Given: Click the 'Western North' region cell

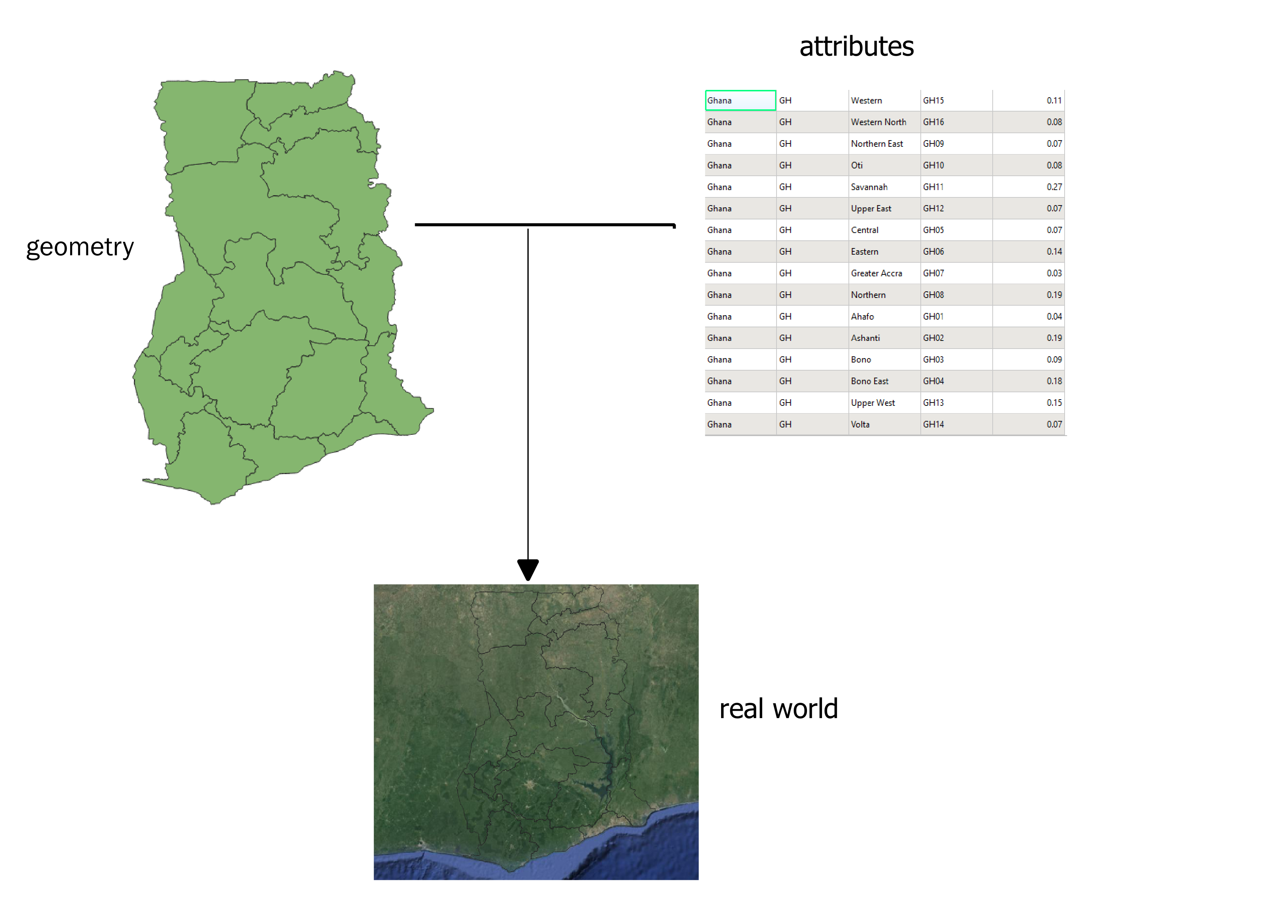Looking at the screenshot, I should coord(884,122).
